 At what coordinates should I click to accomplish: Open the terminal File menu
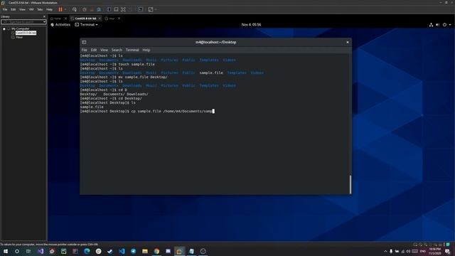(x=84, y=50)
